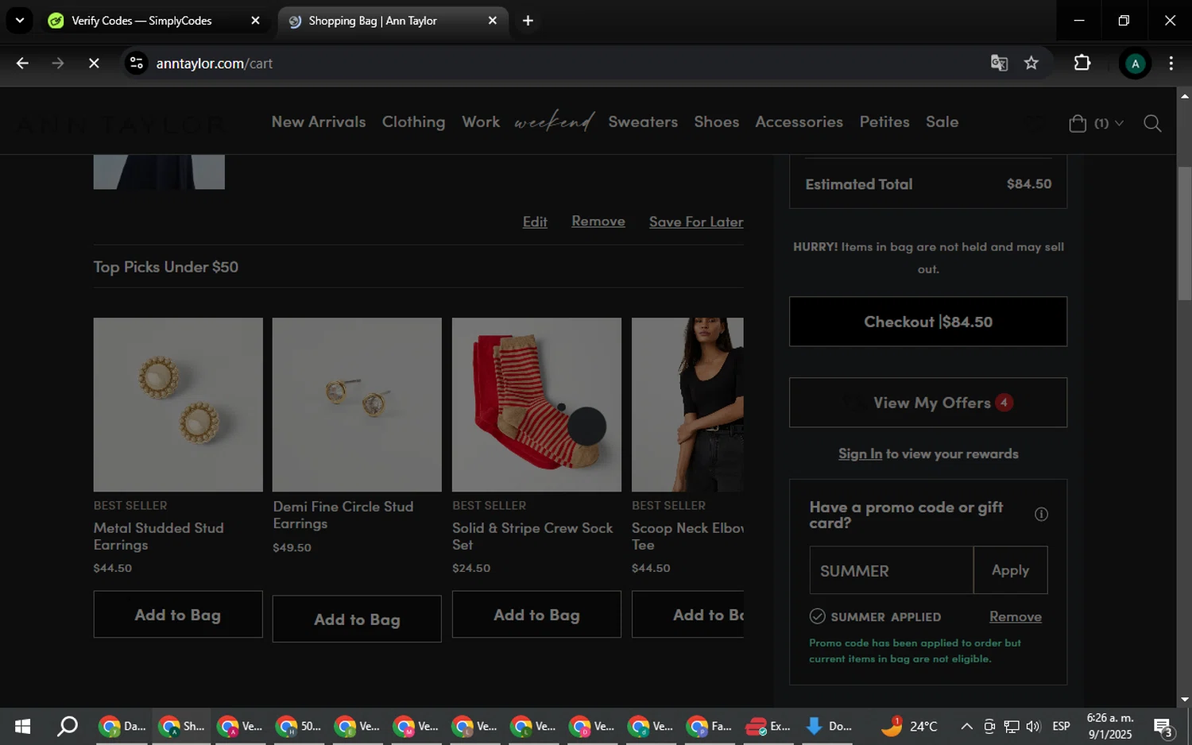Open the red striped sock set thumbnail
This screenshot has height=745, width=1192.
536,405
